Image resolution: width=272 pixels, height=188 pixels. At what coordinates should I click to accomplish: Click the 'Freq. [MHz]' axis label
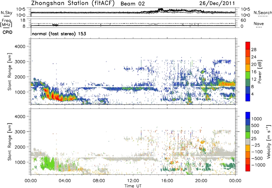6,23
